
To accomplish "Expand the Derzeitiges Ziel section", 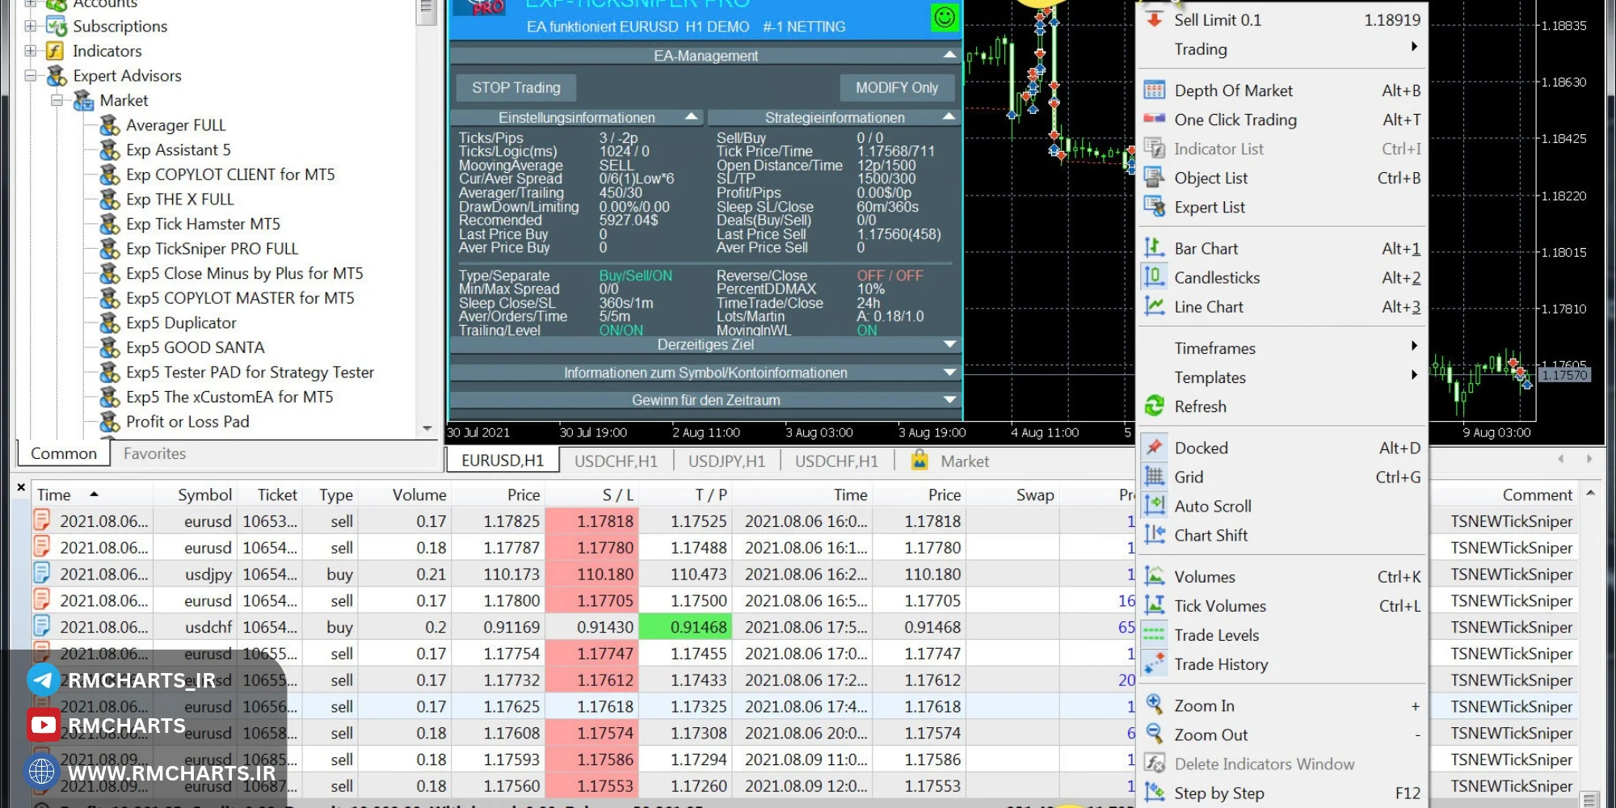I will coord(950,344).
